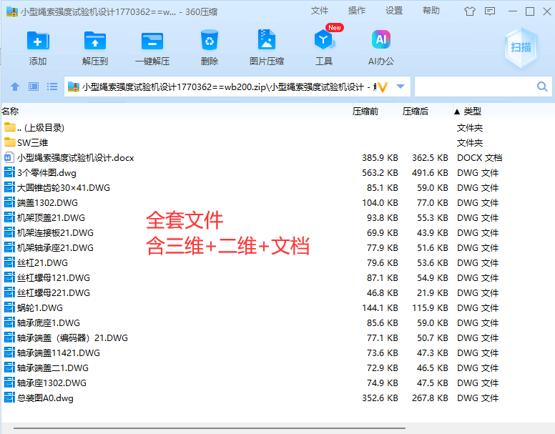Click the horizontal scrollbar at the bottom
The width and height of the screenshot is (555, 434).
209,428
